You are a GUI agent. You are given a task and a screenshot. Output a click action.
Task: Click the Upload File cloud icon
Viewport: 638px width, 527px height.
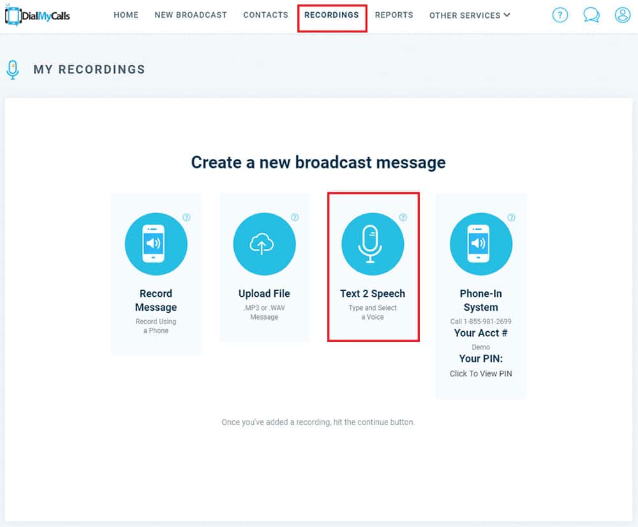pyautogui.click(x=265, y=244)
